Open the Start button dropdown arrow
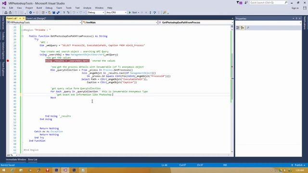 coord(139,12)
